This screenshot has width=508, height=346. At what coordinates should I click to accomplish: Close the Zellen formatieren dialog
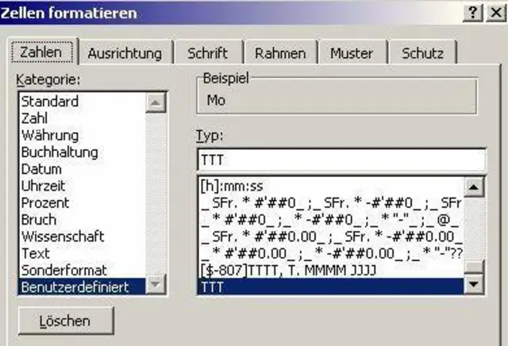point(495,13)
